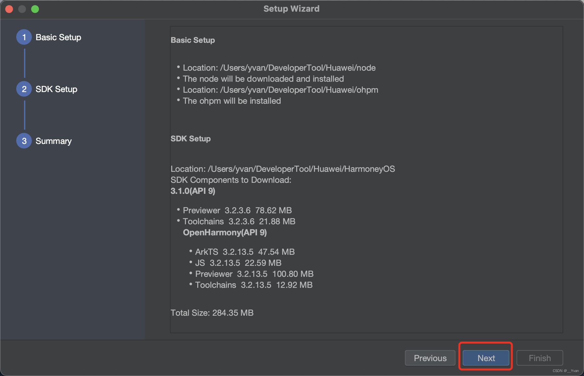Viewport: 584px width, 376px height.
Task: Click 'Toolchains 3.2.13.5 12.92 MB' entry
Action: tap(254, 285)
